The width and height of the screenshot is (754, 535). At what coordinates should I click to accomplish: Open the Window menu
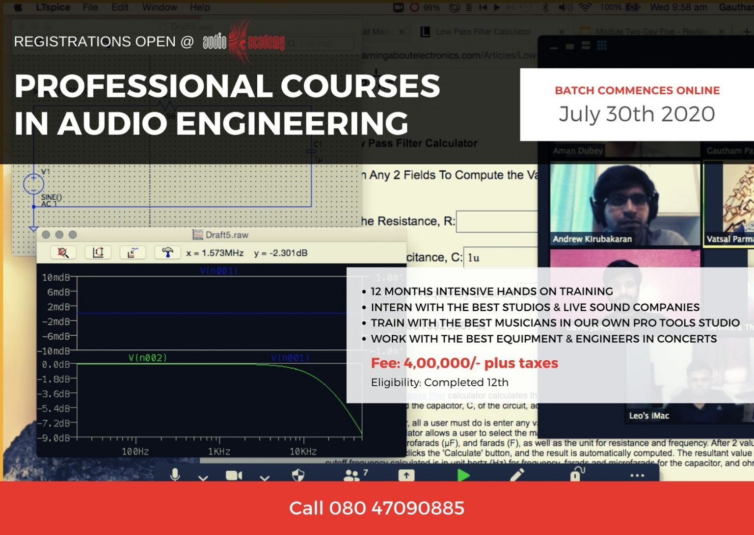[x=160, y=7]
